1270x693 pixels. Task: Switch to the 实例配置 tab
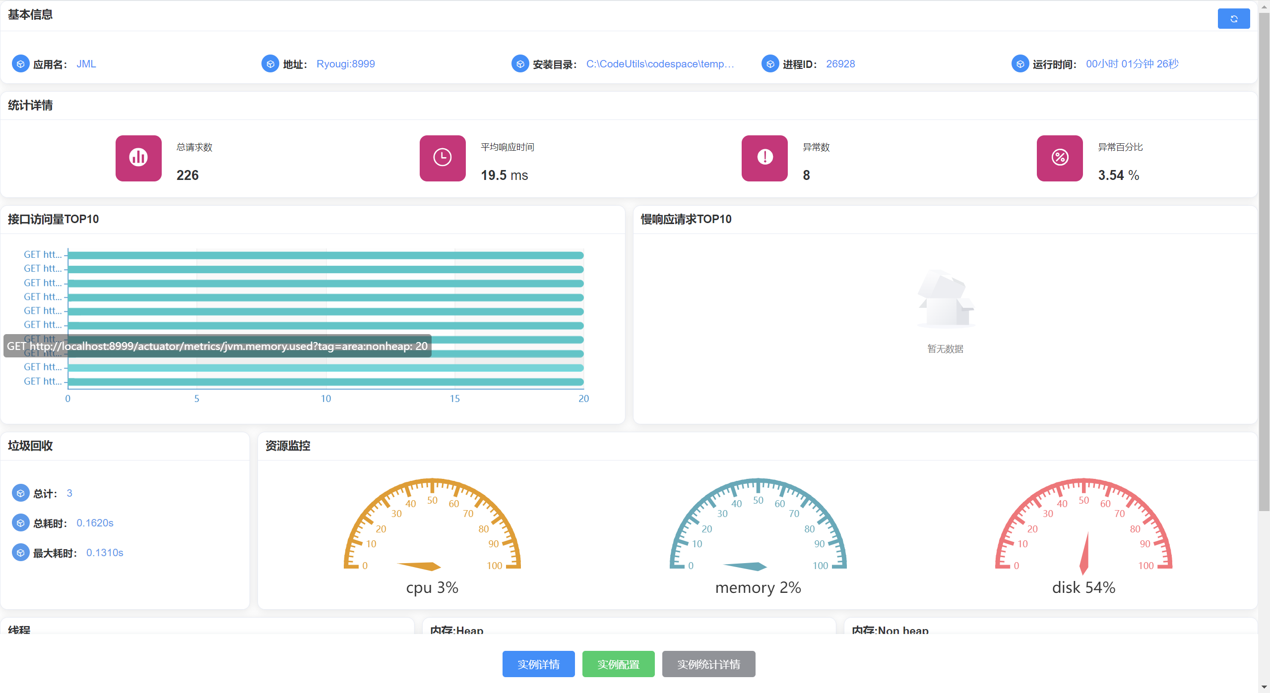[618, 664]
